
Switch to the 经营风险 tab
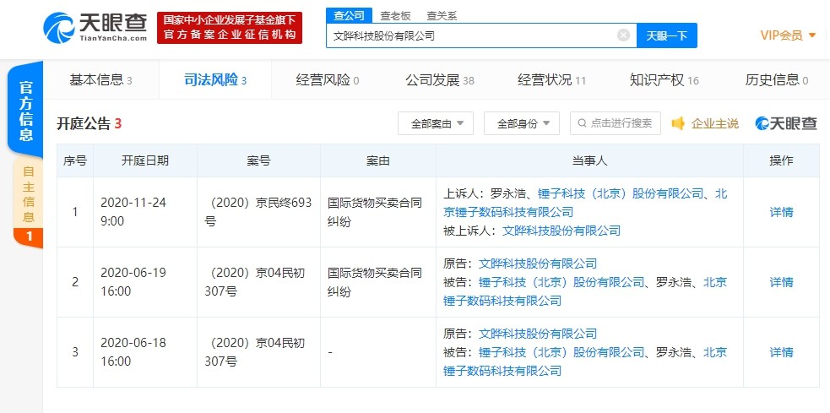[327, 80]
